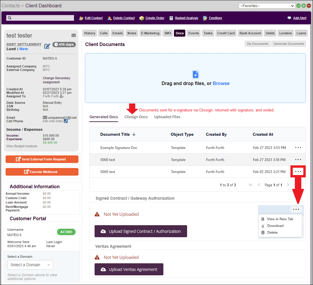The image size is (313, 285).
Task: Click the Upload Veritas Agreement button
Action: [129, 269]
